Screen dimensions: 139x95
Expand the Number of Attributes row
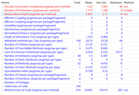[3, 56]
